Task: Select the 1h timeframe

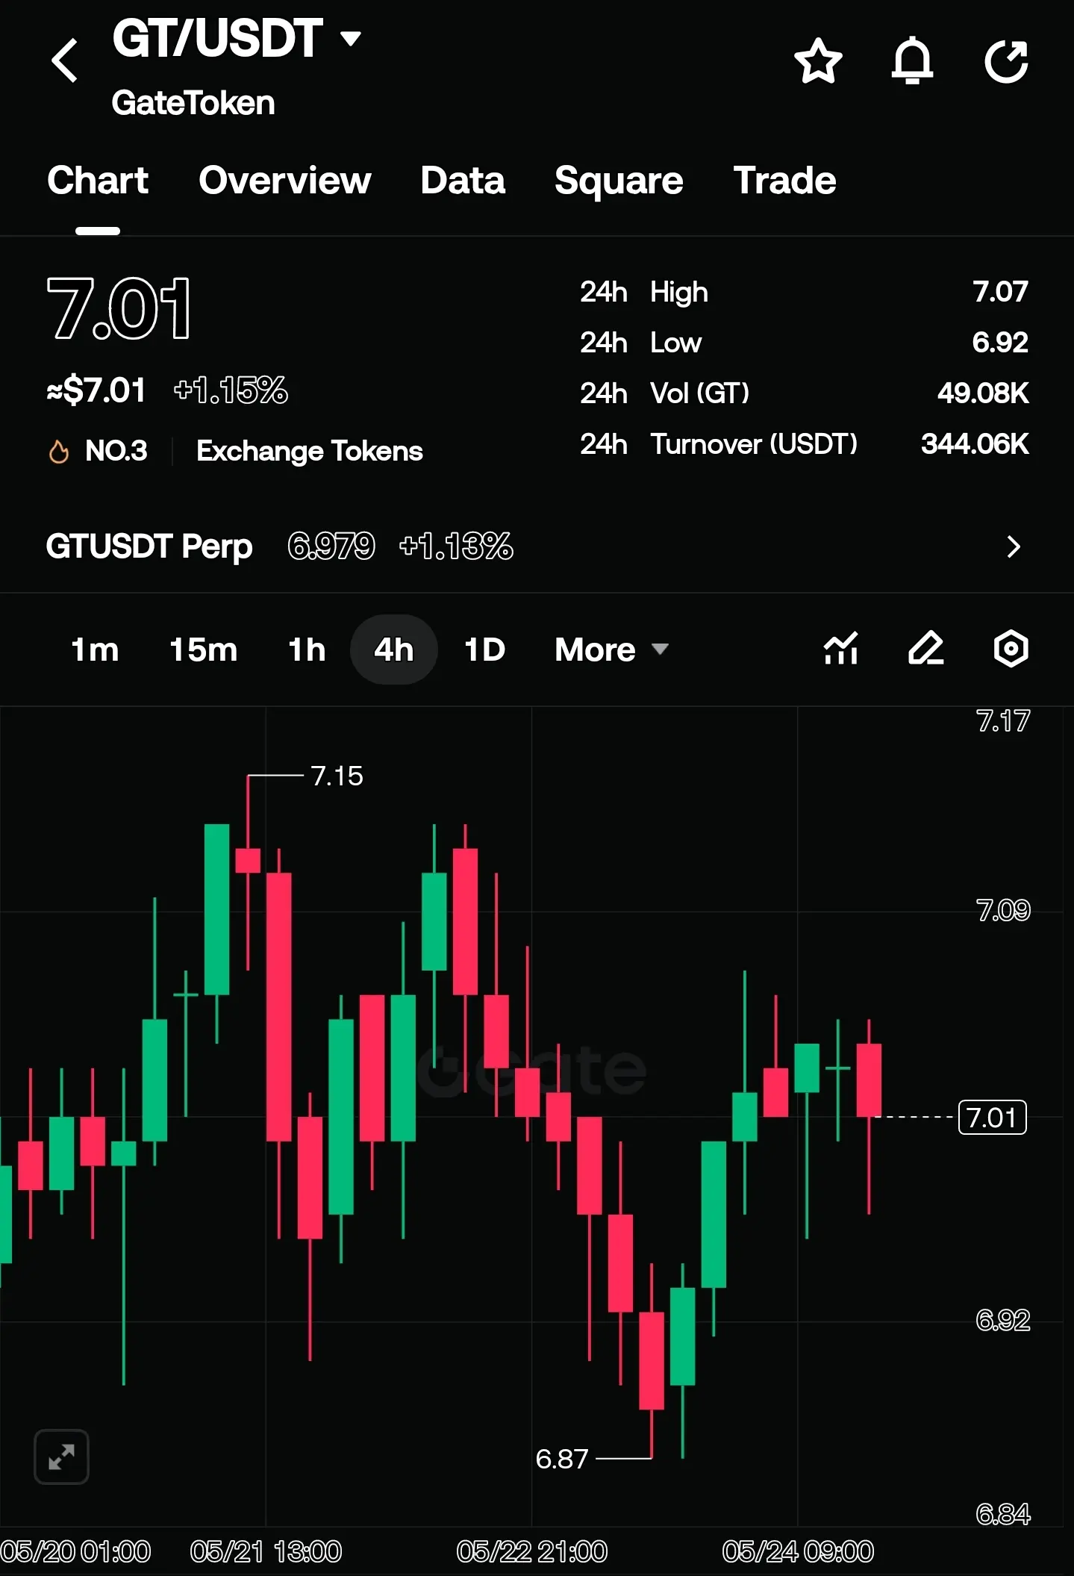Action: 307,650
